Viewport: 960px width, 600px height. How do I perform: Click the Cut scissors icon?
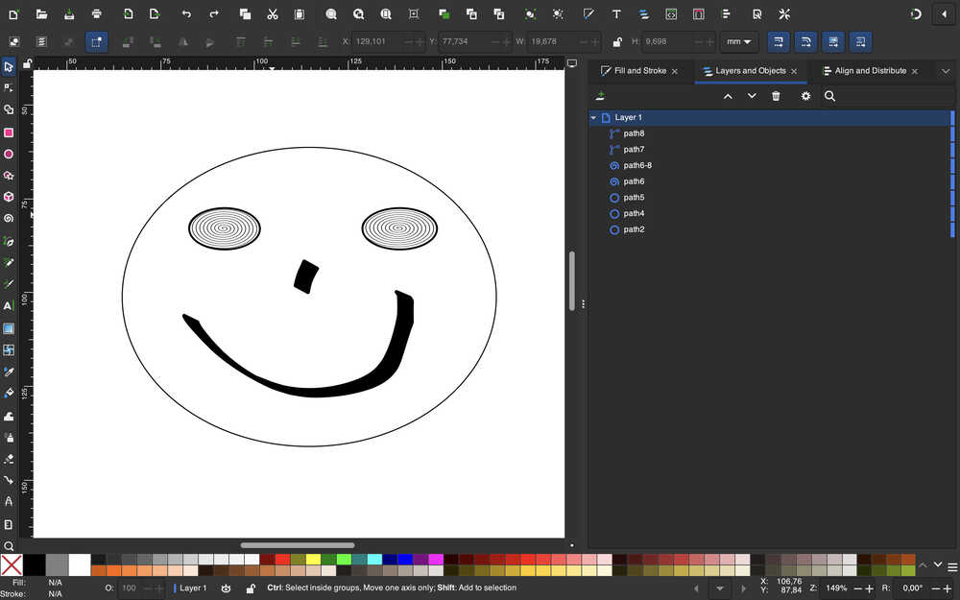273,14
